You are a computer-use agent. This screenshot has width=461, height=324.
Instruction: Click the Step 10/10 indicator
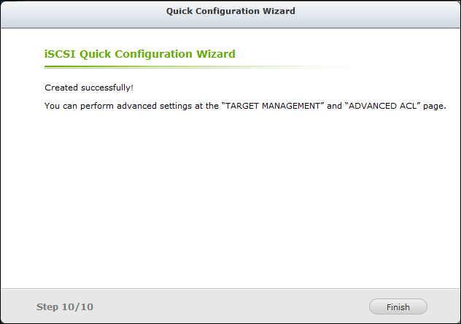coord(65,307)
